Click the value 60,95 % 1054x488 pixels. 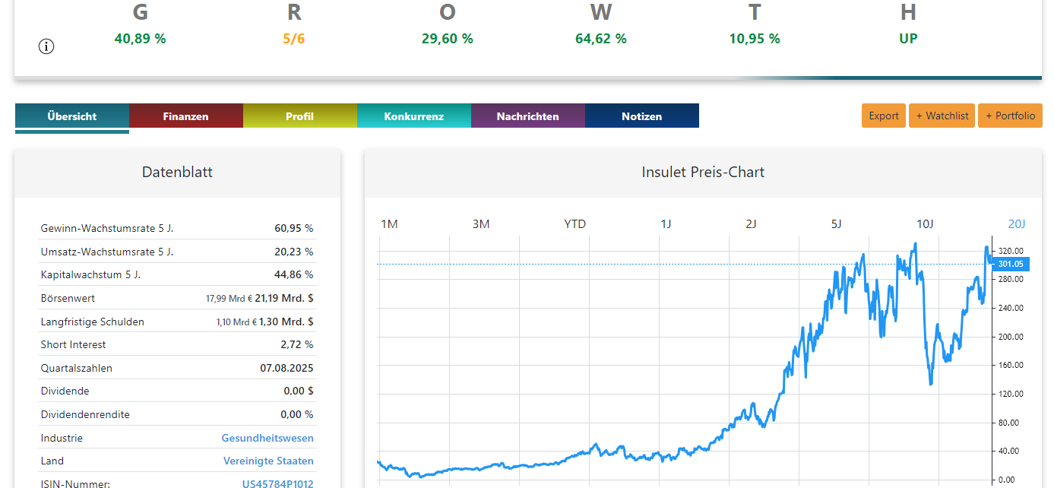click(x=293, y=228)
